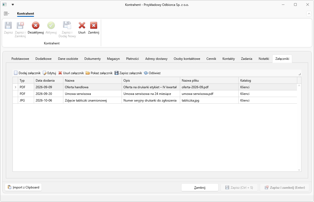
Task: Switch to the Notatki tab
Action: 264,59
